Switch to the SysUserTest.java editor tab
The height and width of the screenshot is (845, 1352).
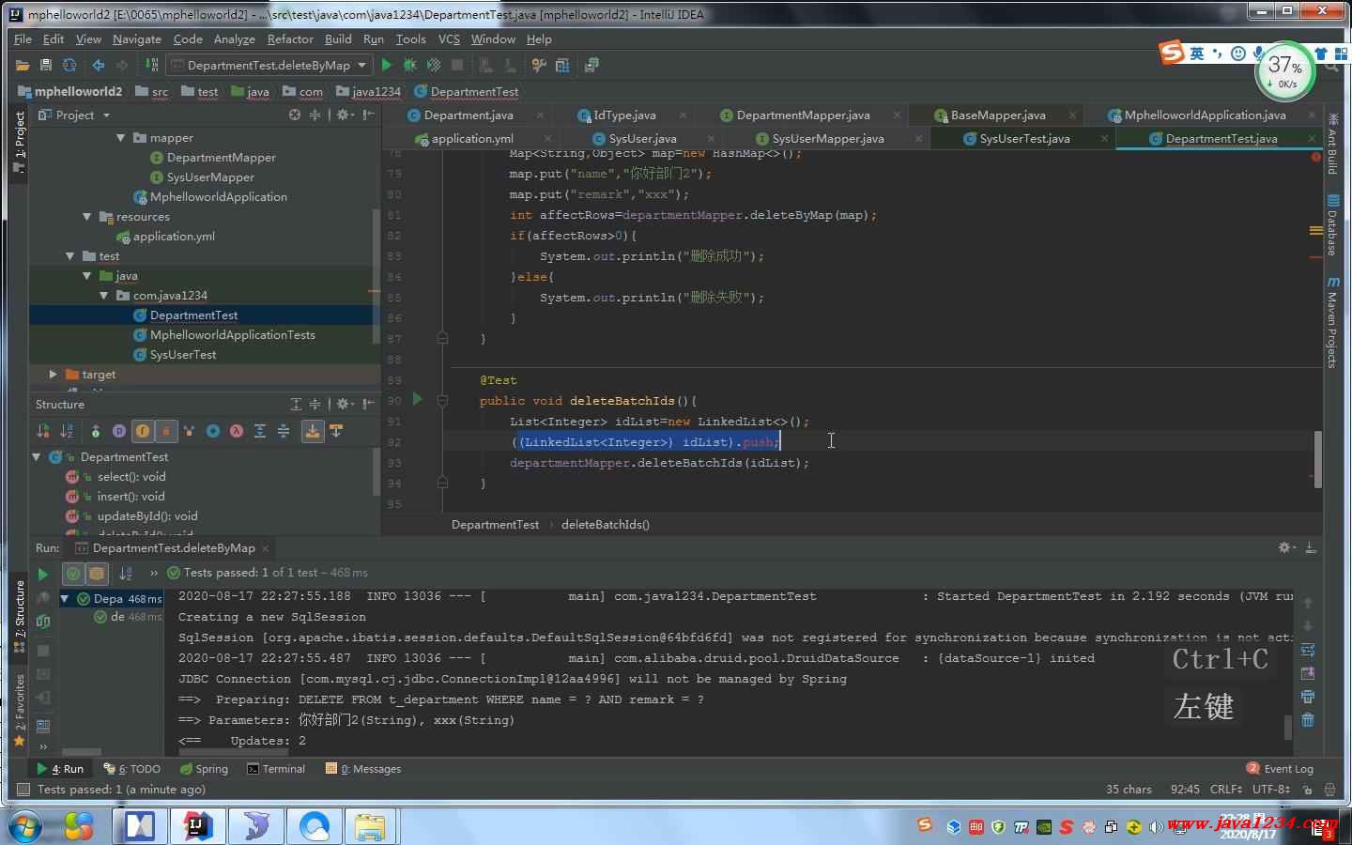point(1023,138)
